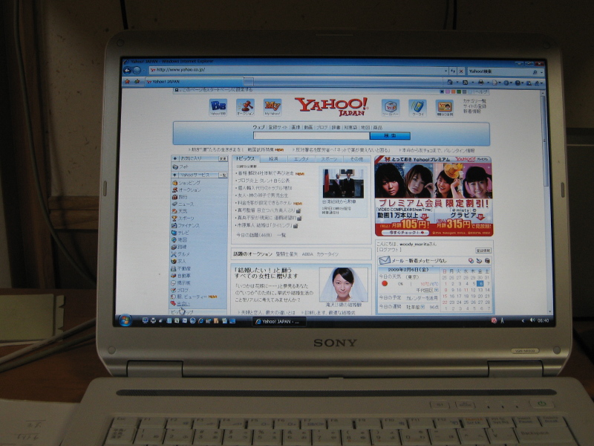Click the 地図 globe icon in services list

pyautogui.click(x=174, y=240)
